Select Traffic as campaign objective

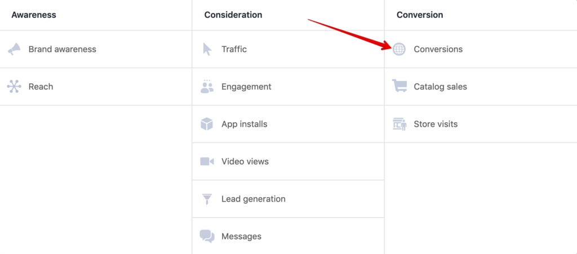(x=234, y=49)
